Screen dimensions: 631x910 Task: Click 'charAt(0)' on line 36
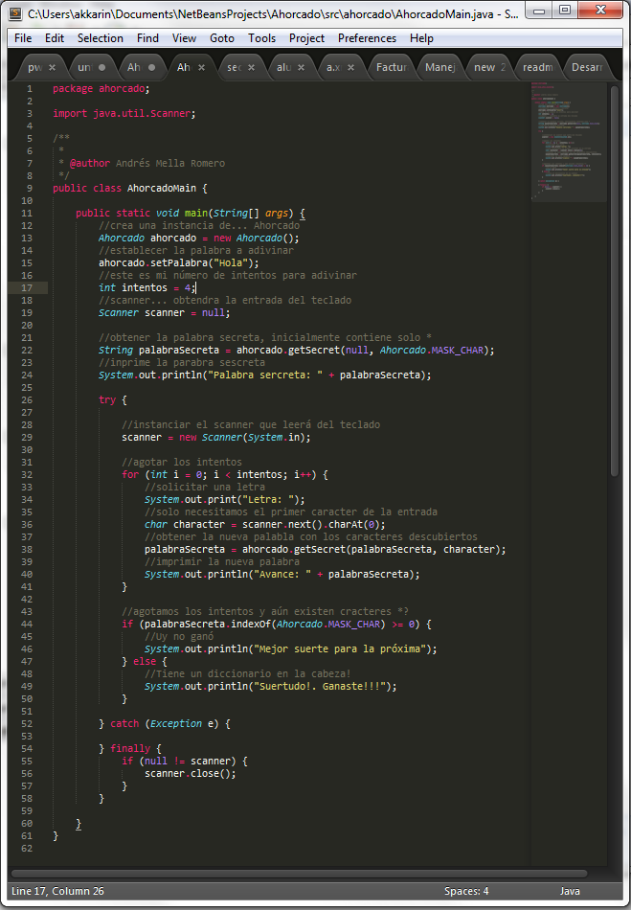pyautogui.click(x=354, y=525)
